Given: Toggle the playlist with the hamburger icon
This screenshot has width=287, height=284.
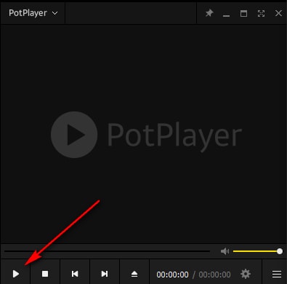Looking at the screenshot, I should (277, 274).
